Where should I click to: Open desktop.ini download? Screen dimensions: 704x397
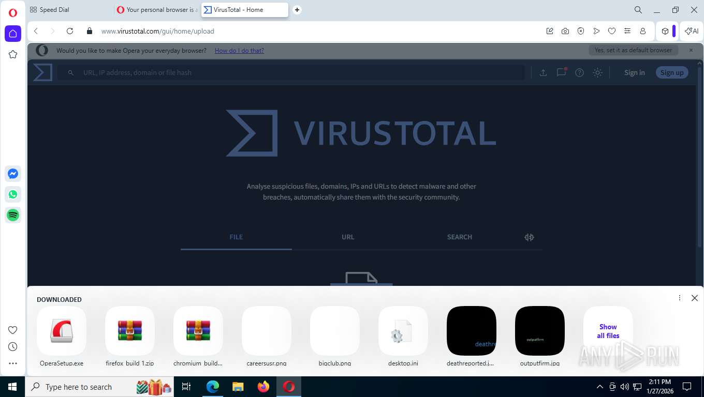click(403, 336)
